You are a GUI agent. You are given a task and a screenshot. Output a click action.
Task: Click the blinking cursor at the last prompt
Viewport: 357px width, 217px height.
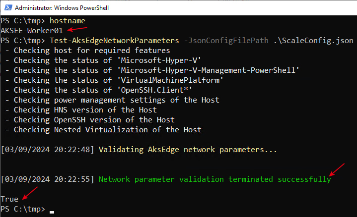[x=52, y=212]
